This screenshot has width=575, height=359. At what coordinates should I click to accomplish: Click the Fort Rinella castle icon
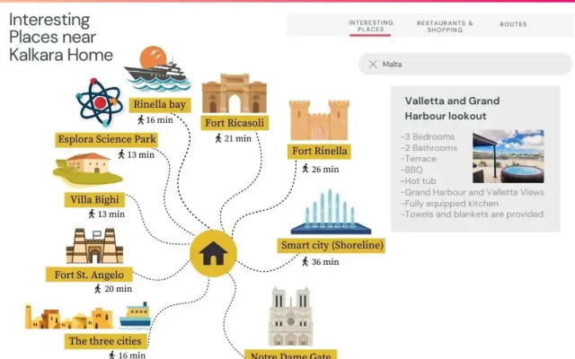coord(319,120)
